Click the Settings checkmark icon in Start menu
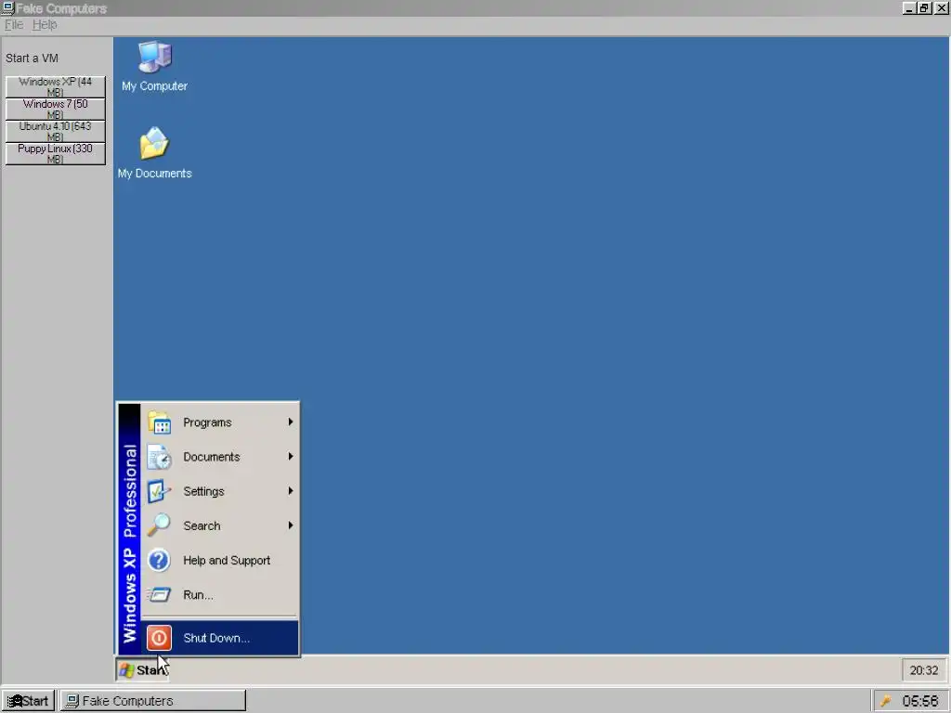 click(160, 491)
